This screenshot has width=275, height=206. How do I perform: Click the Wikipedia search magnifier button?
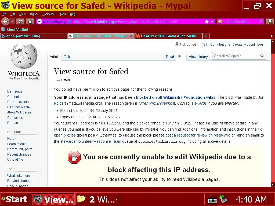point(262,56)
